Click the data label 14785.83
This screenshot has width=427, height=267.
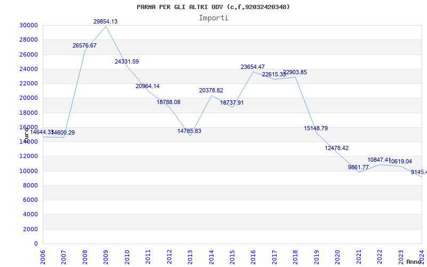[x=189, y=131]
